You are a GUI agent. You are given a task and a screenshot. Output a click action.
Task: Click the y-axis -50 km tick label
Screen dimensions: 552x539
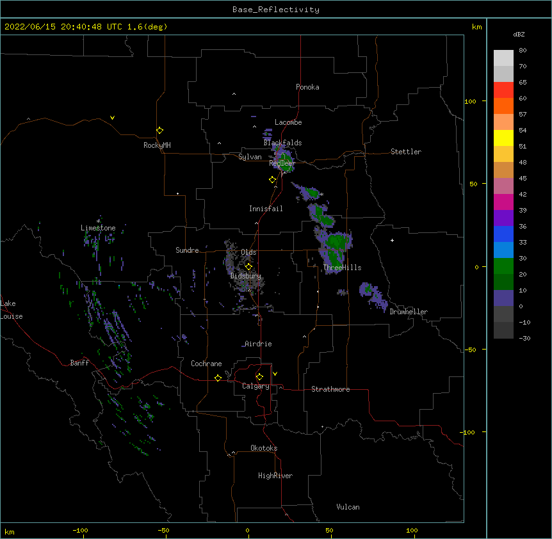tap(470, 350)
